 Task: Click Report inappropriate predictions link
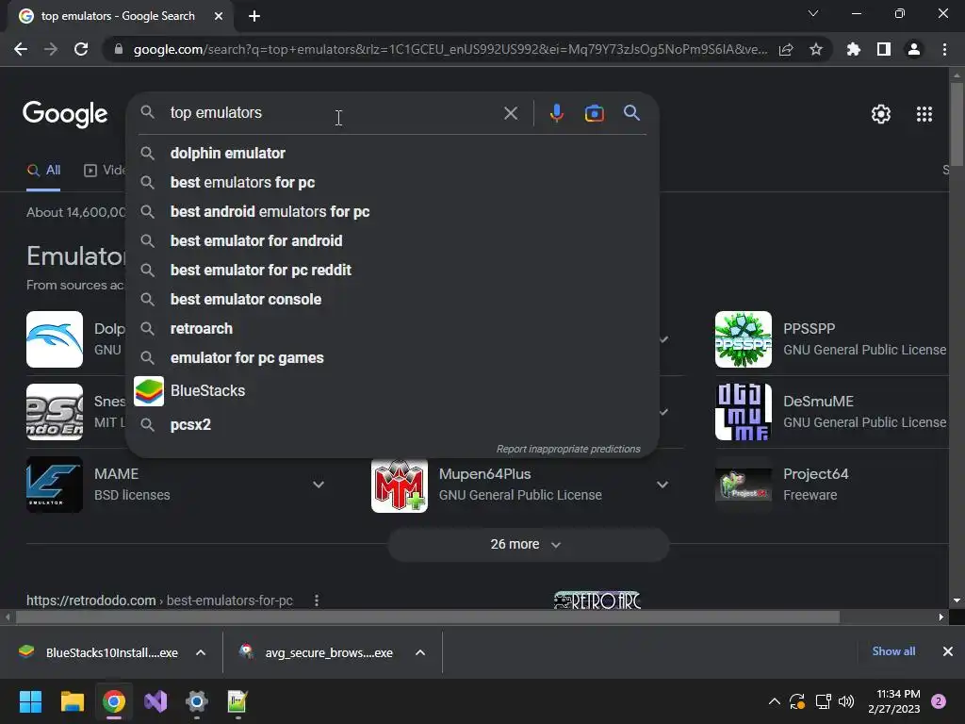(568, 449)
